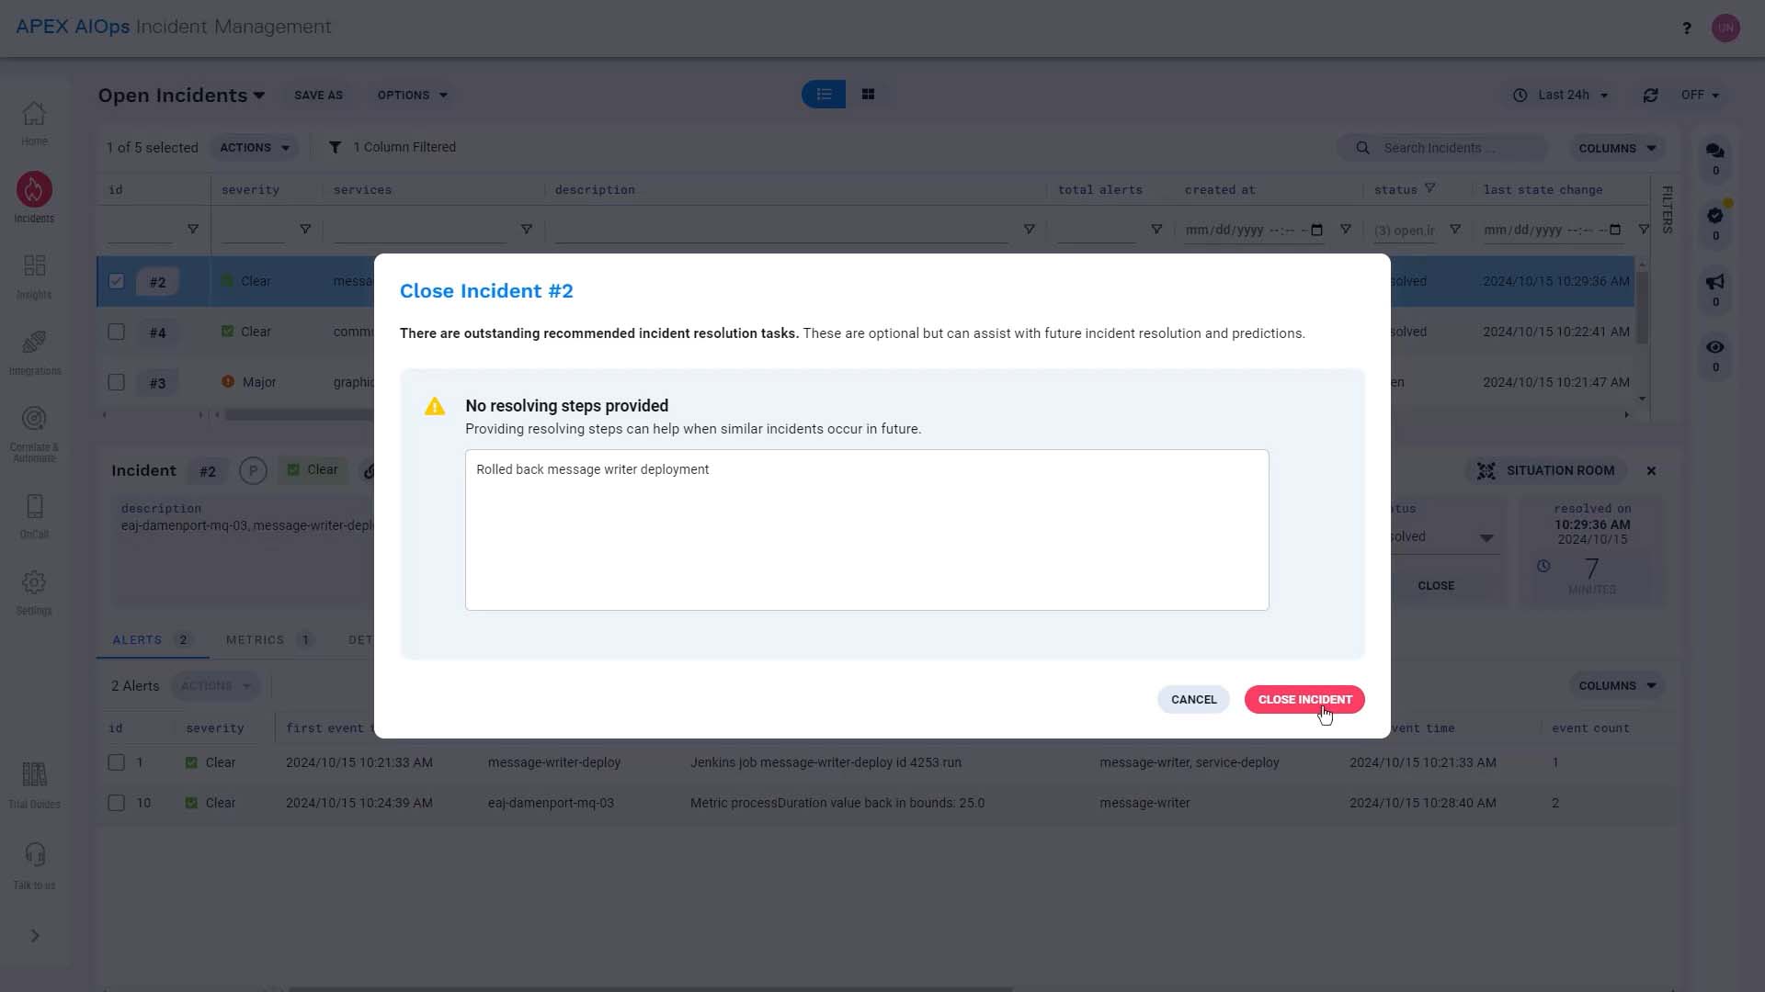Click the help question mark icon

(x=1686, y=27)
